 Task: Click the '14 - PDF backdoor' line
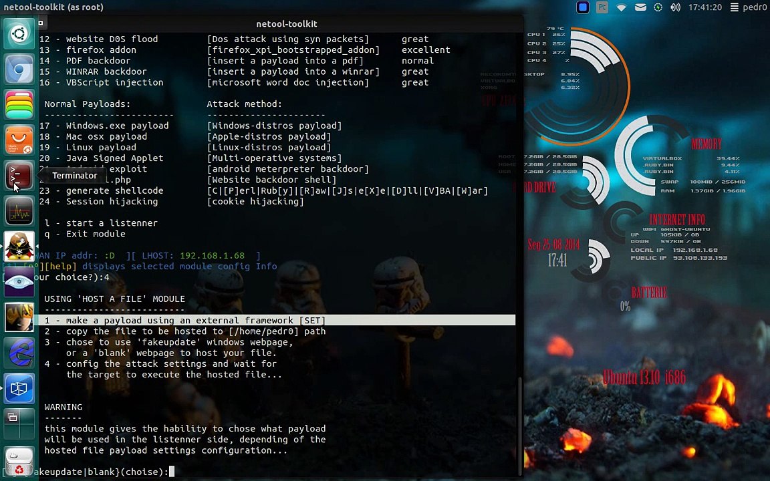[85, 60]
